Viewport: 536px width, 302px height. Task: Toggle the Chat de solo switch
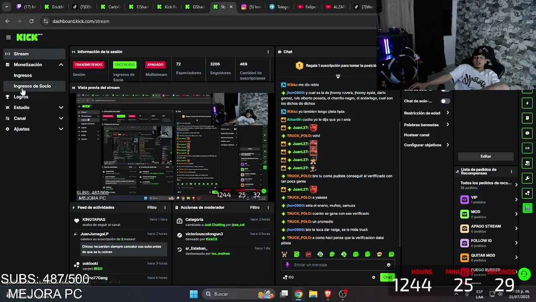pos(445,101)
